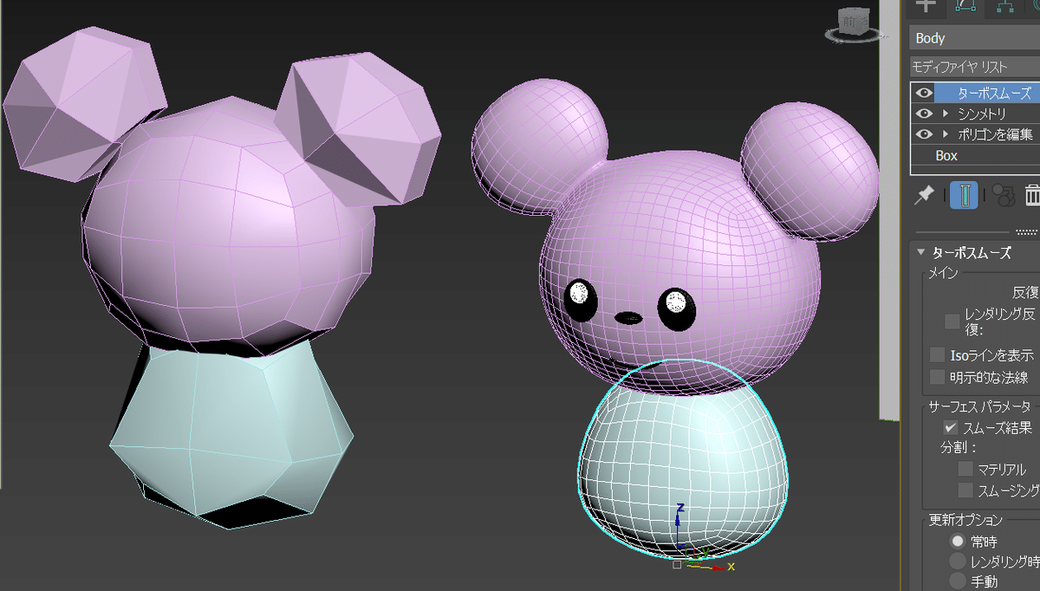Edit the object name field Body

(x=975, y=38)
